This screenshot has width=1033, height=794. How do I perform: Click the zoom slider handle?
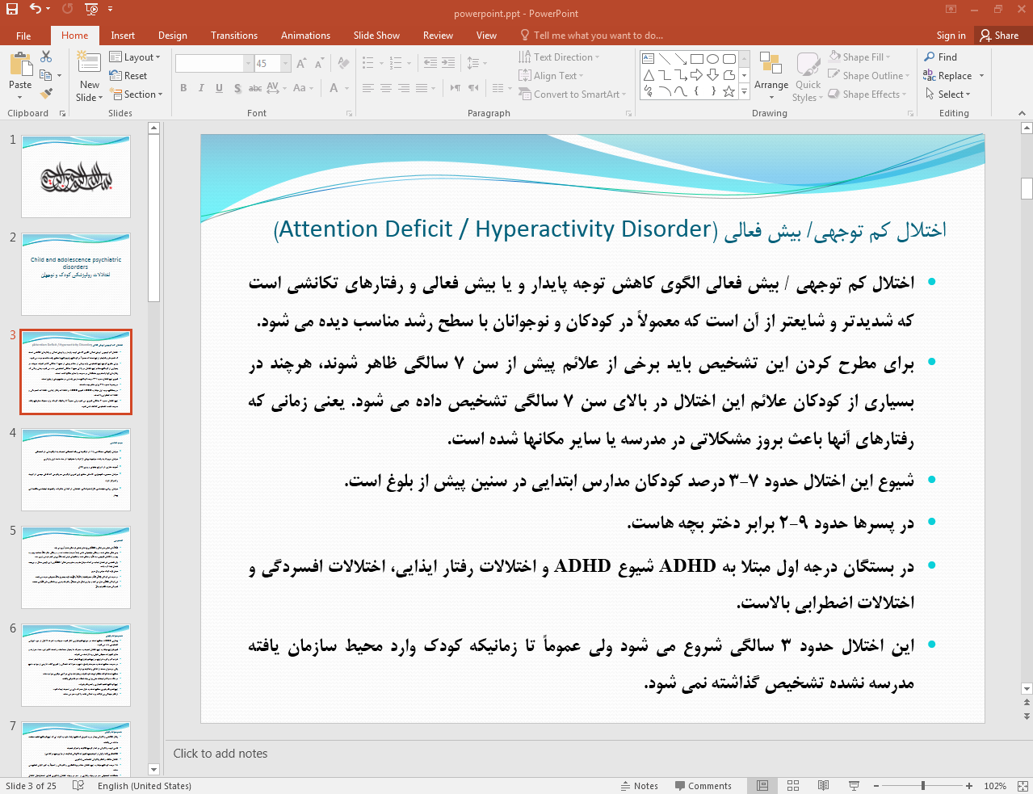[x=922, y=785]
